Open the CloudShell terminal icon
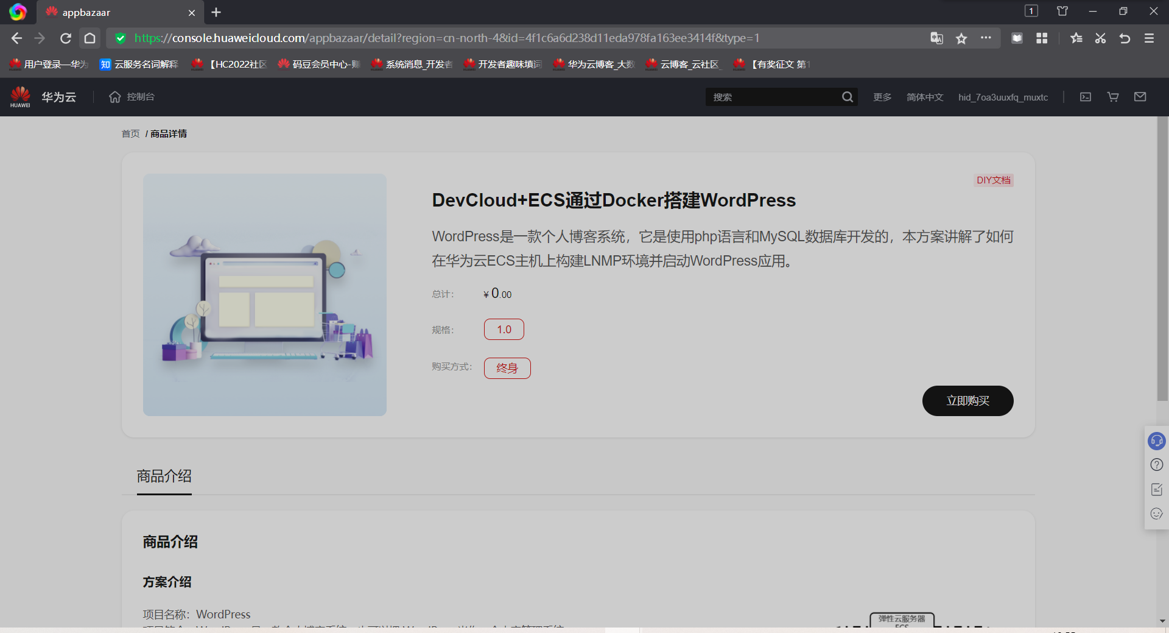 click(x=1086, y=97)
